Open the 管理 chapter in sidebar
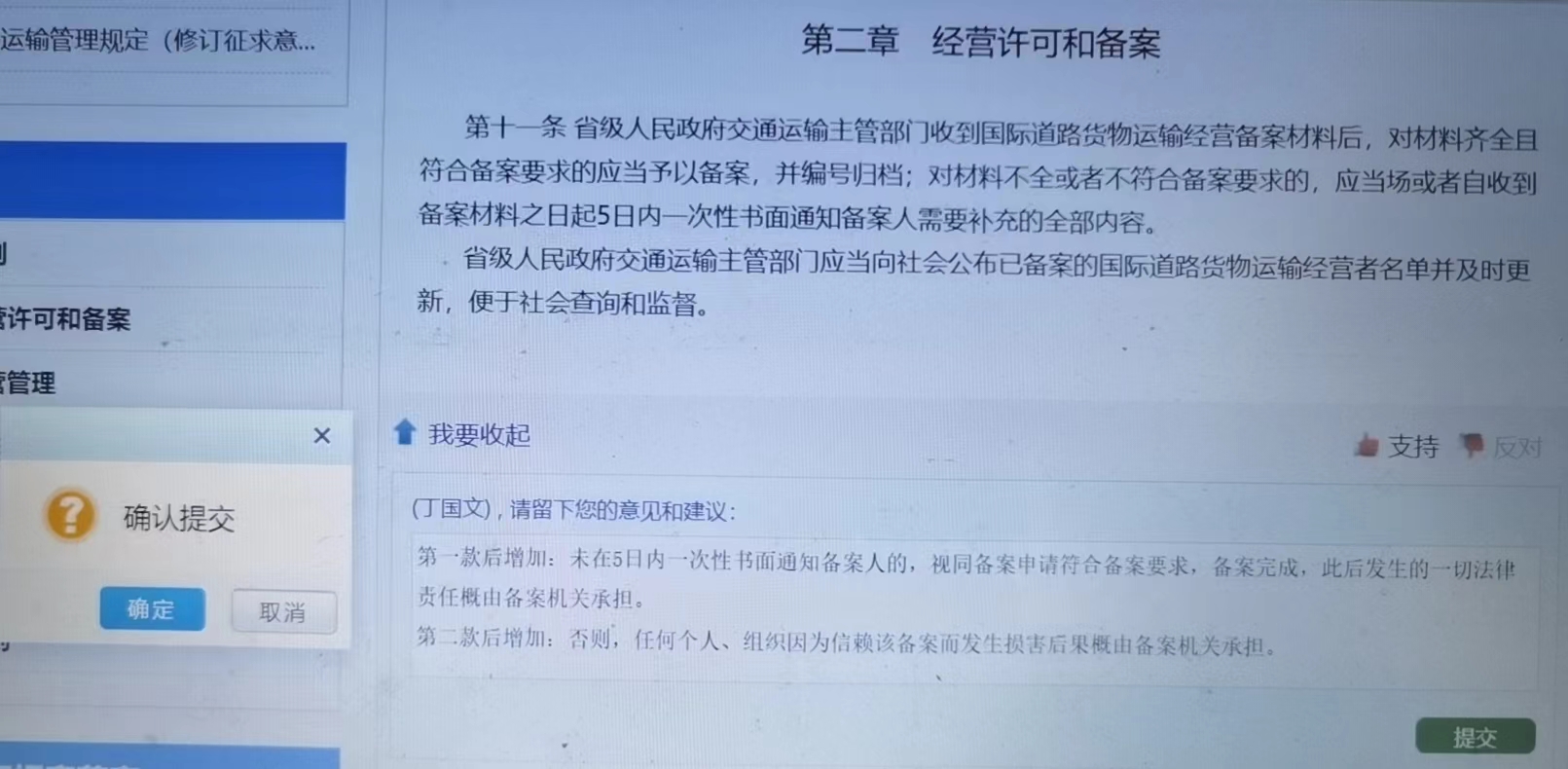Image resolution: width=1568 pixels, height=769 pixels. (27, 383)
